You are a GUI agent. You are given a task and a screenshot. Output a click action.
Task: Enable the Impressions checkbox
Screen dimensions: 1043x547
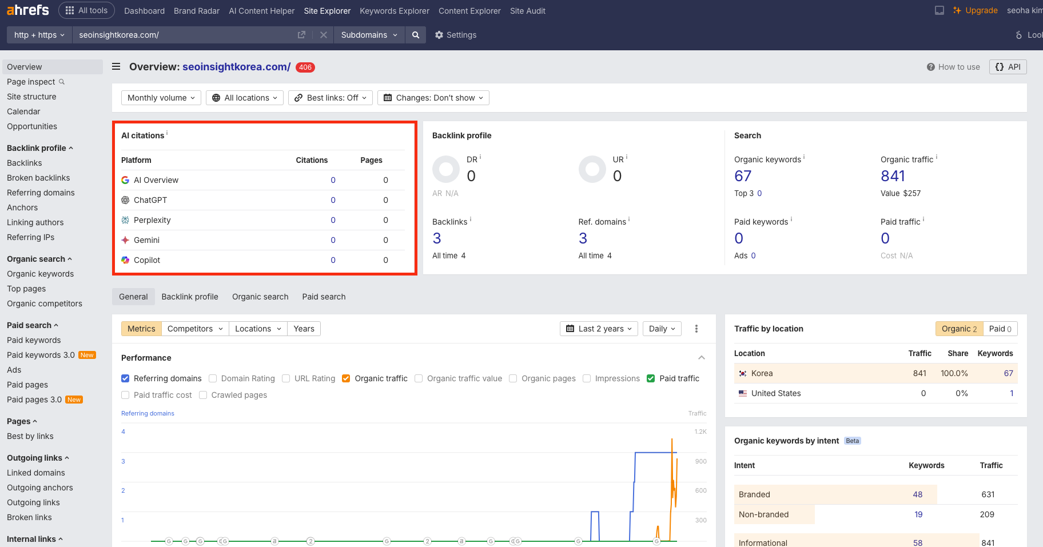(x=587, y=378)
